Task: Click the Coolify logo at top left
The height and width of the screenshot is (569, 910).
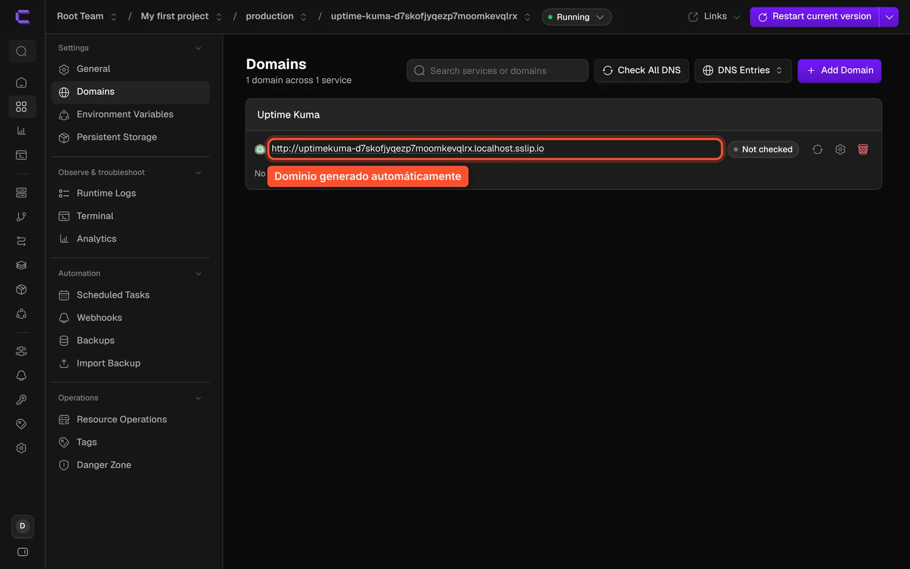Action: [x=22, y=17]
